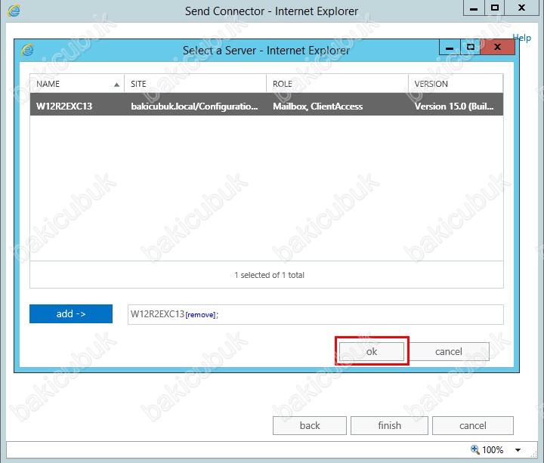
Task: Click the 100% zoom level text
Action: pos(493,450)
